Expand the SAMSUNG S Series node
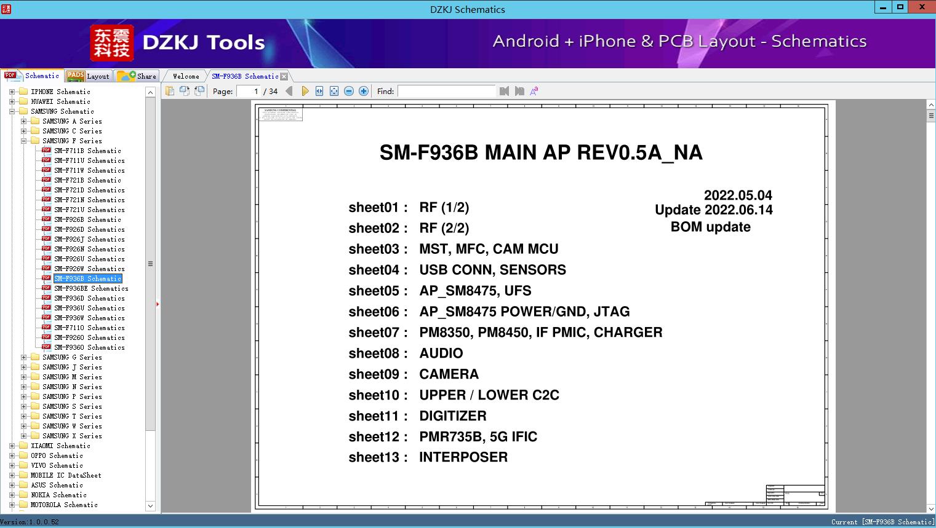This screenshot has width=936, height=528. click(23, 406)
